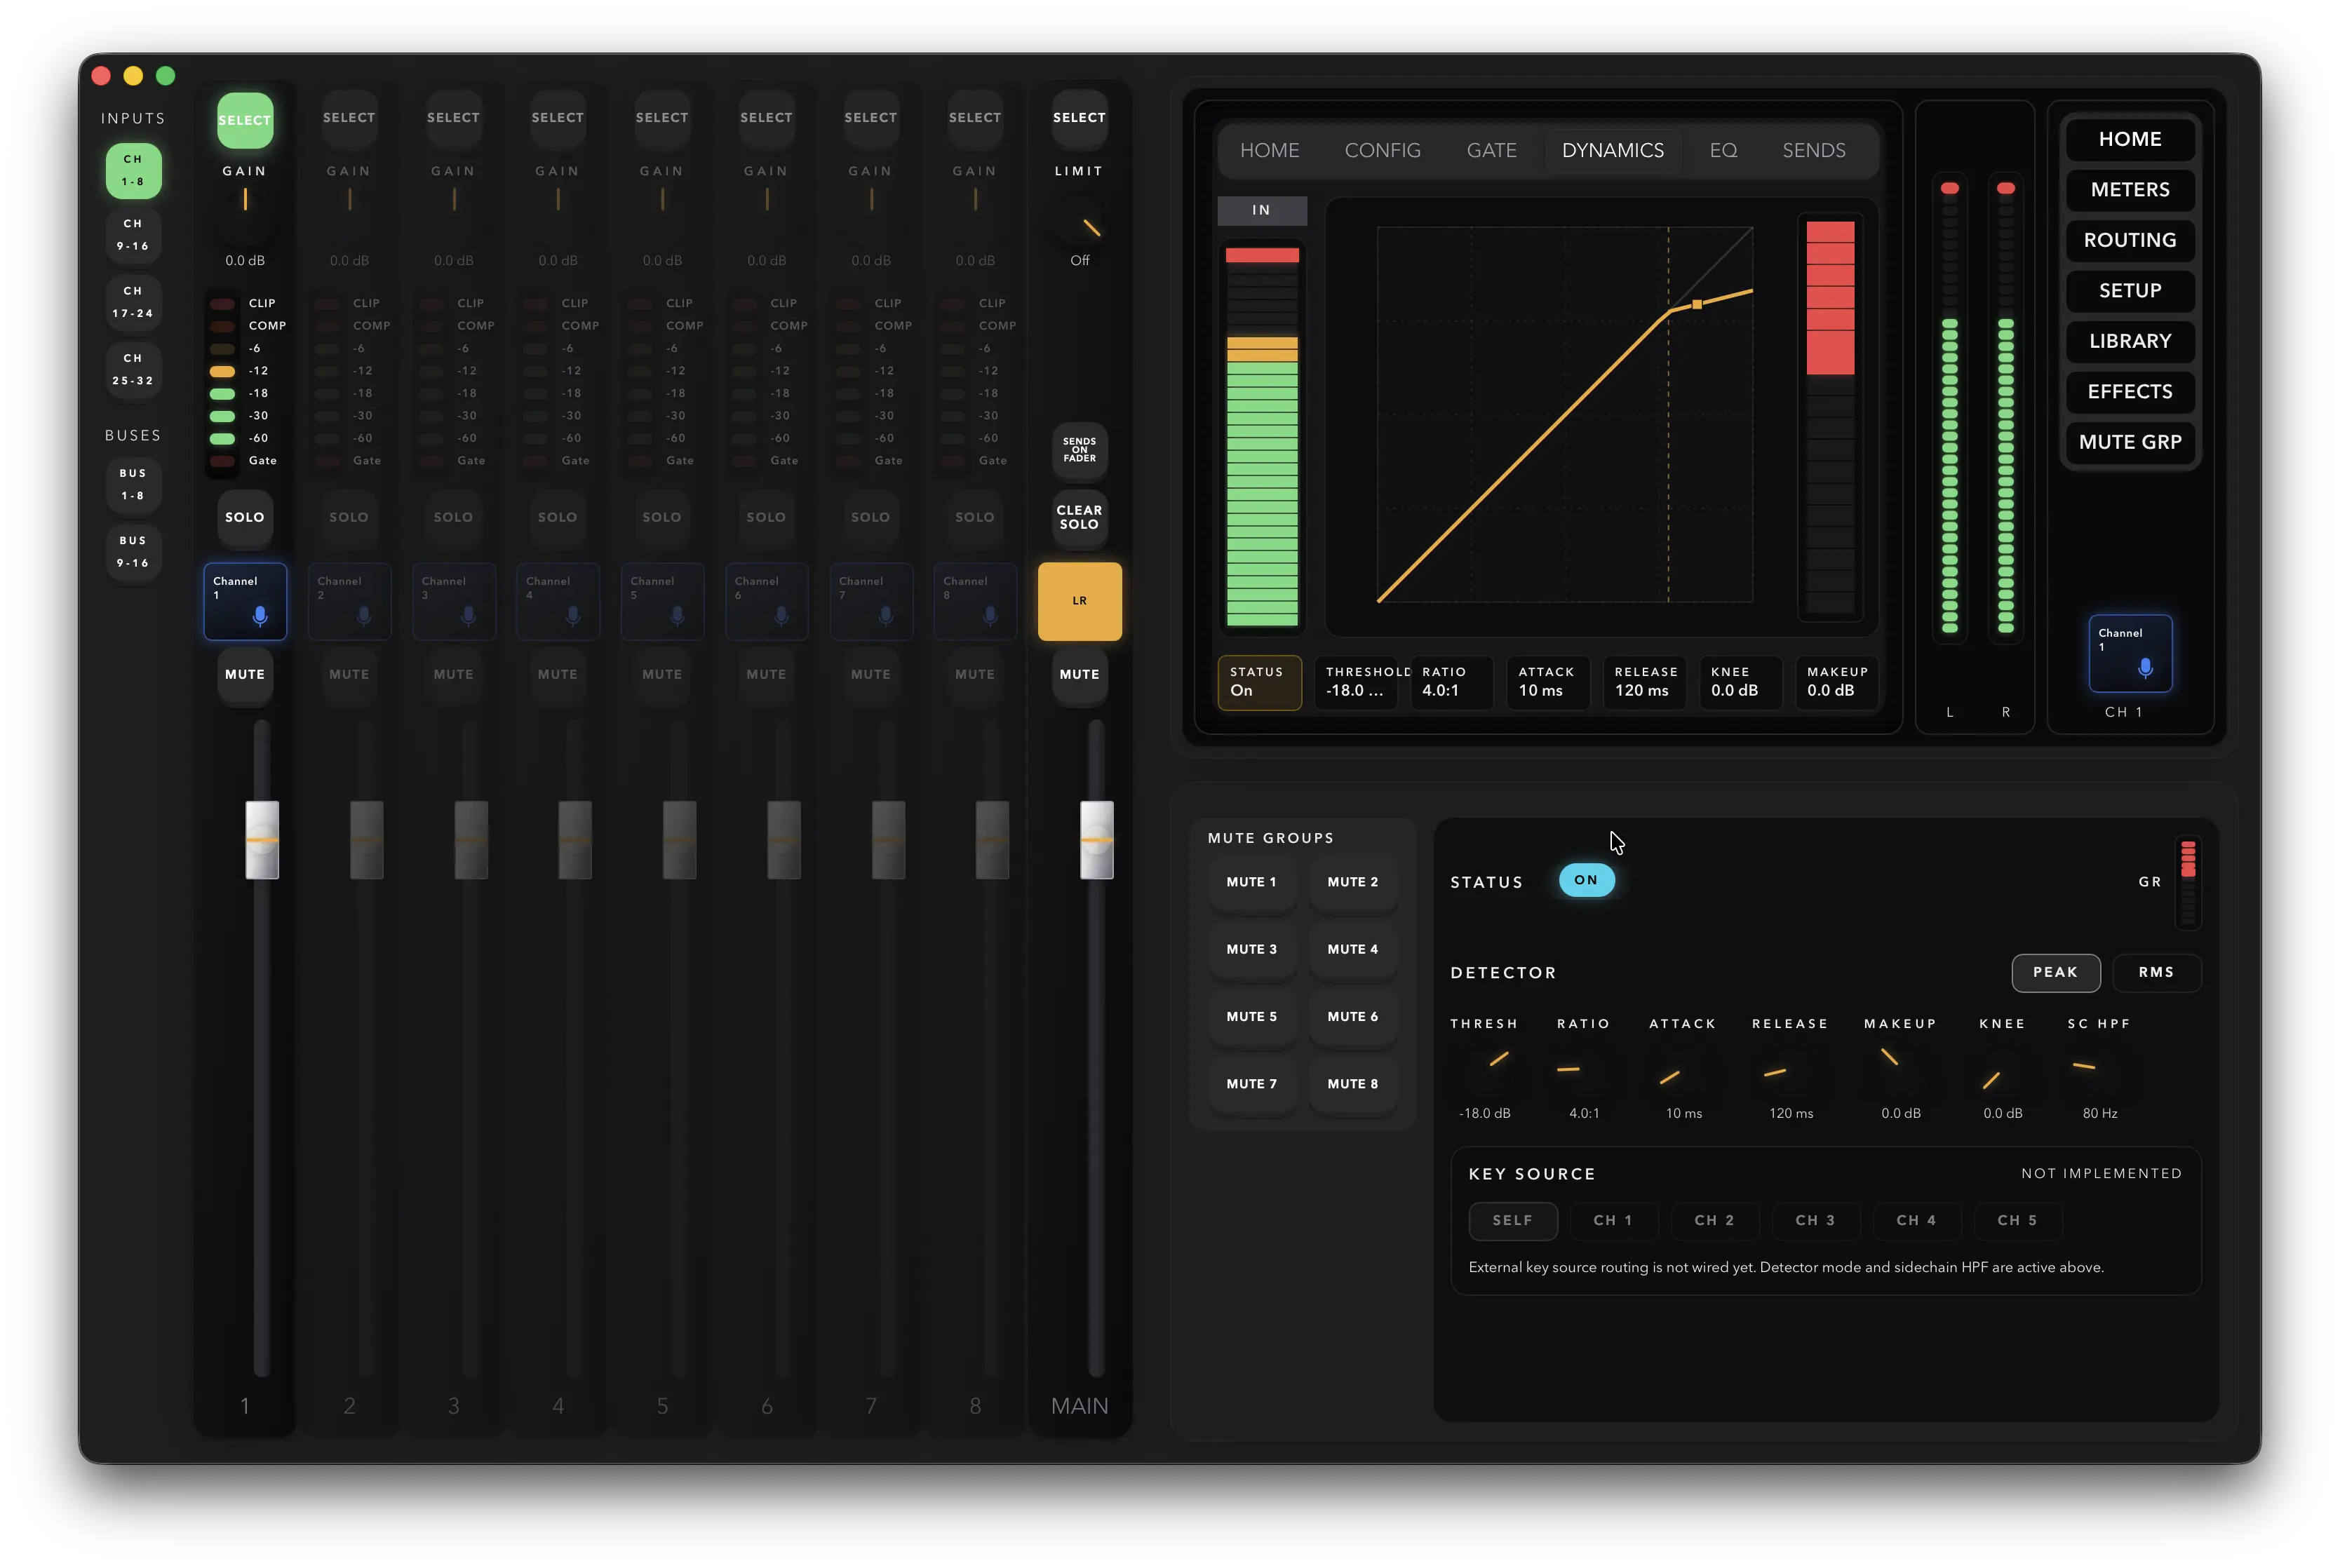The image size is (2340, 1568).
Task: Switch to the GATE tab
Action: click(x=1491, y=150)
